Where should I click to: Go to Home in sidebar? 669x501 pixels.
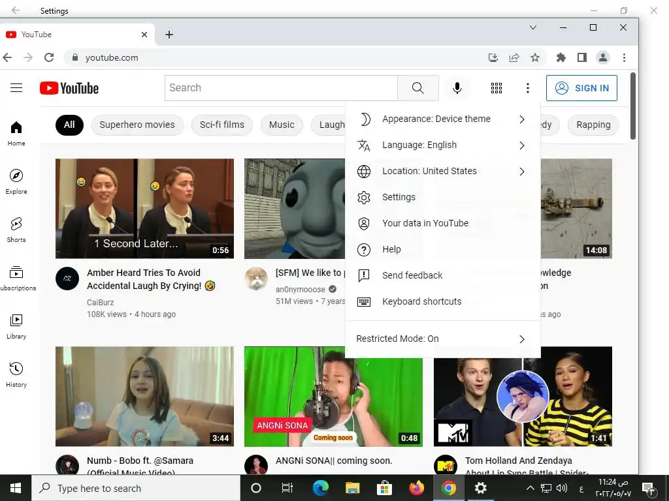coord(16,133)
